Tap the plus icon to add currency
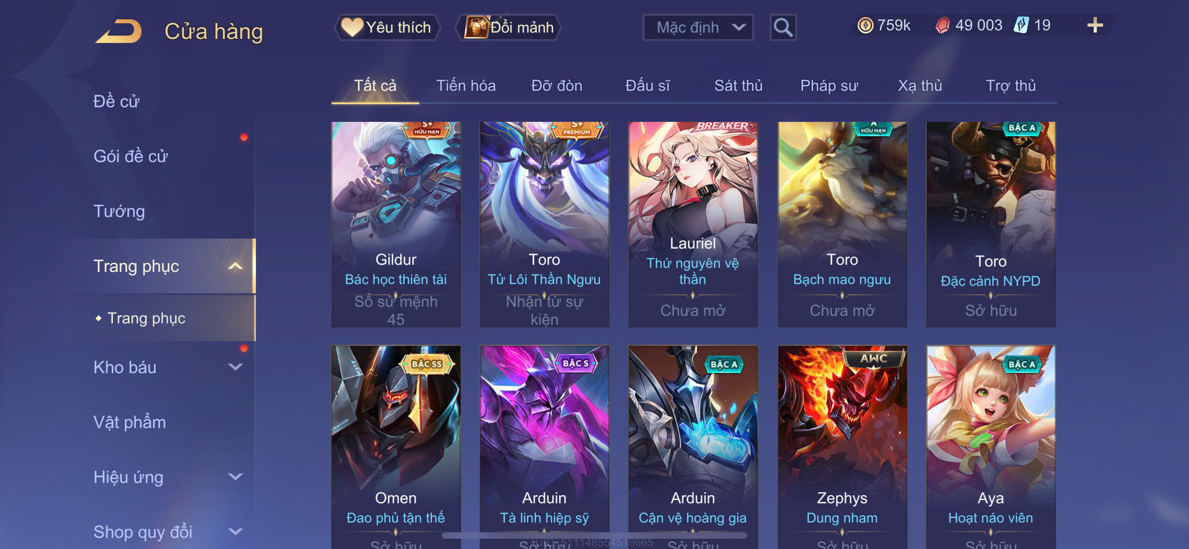 1095,25
